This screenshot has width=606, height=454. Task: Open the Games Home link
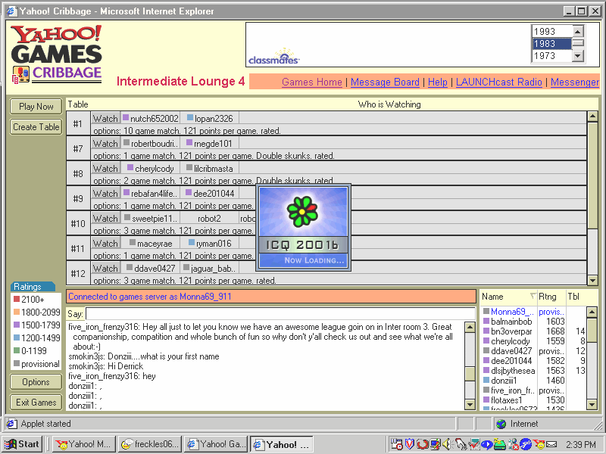[x=312, y=82]
